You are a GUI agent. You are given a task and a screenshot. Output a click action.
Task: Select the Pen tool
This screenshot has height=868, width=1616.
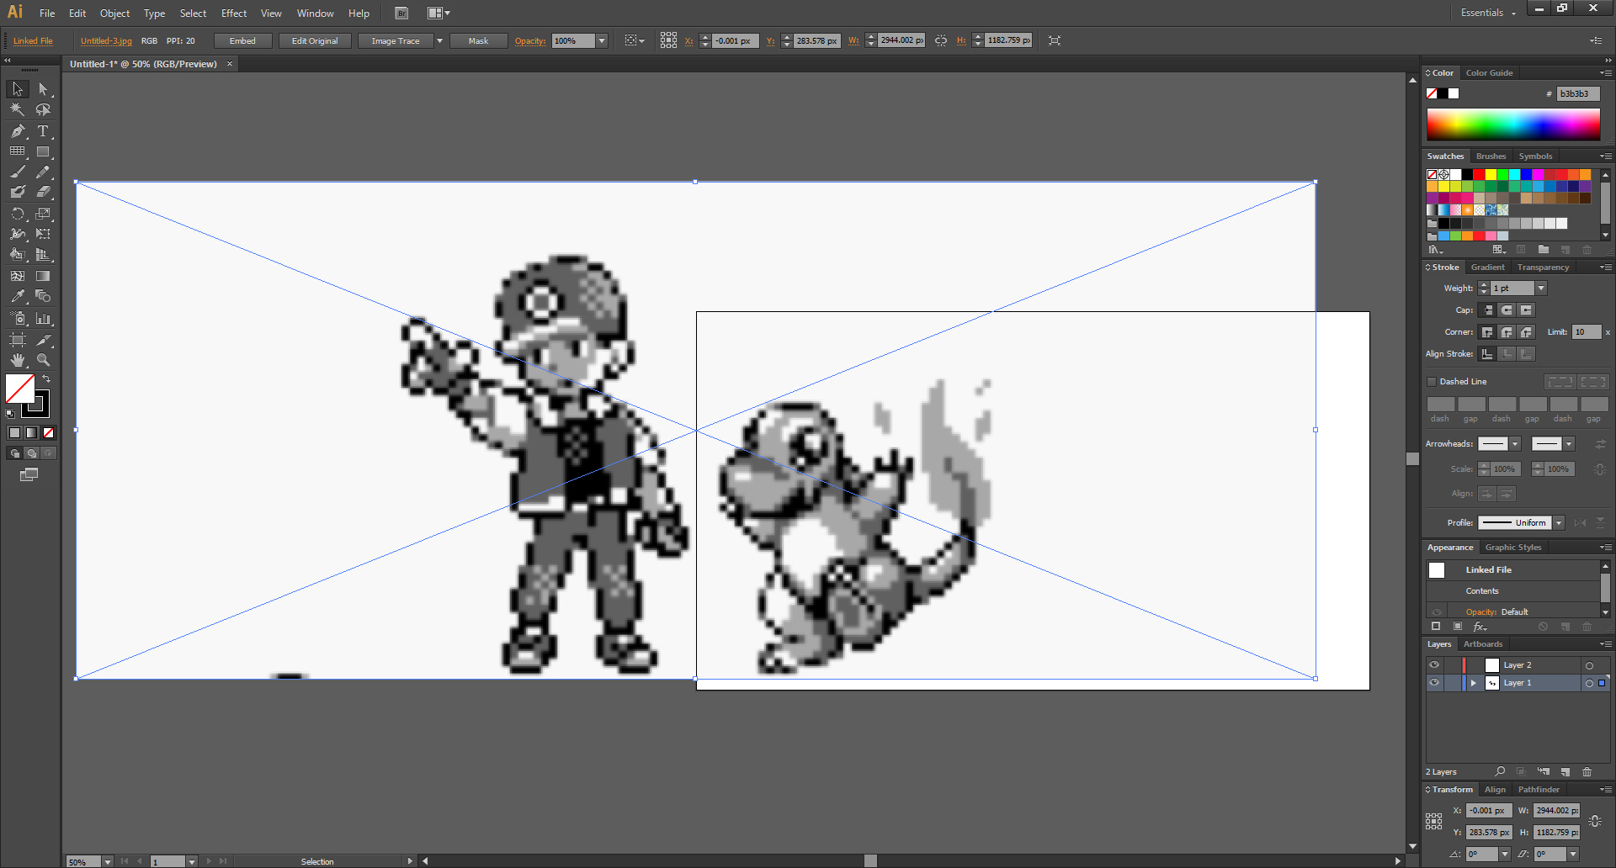[18, 130]
